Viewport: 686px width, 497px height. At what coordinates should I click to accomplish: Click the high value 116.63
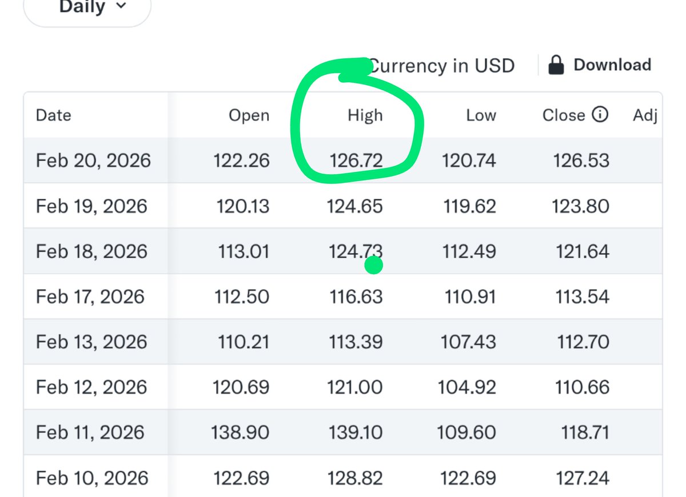[356, 297]
